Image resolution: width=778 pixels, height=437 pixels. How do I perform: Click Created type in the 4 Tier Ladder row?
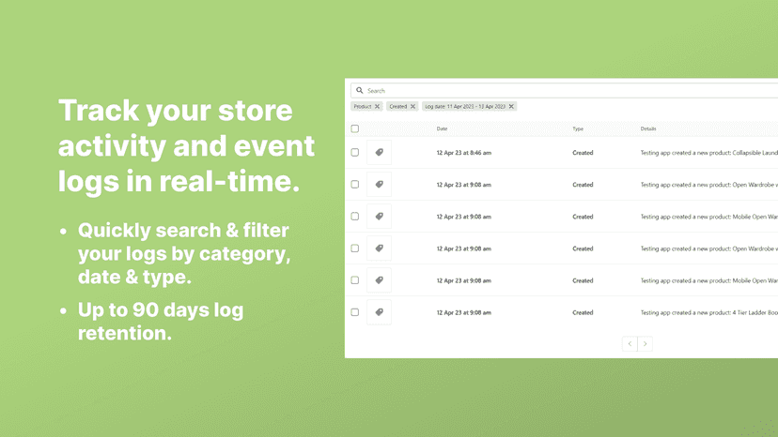point(583,312)
